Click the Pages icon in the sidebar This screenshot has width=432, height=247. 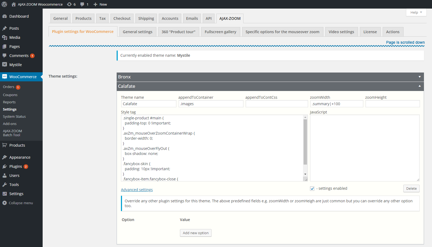tap(5, 47)
